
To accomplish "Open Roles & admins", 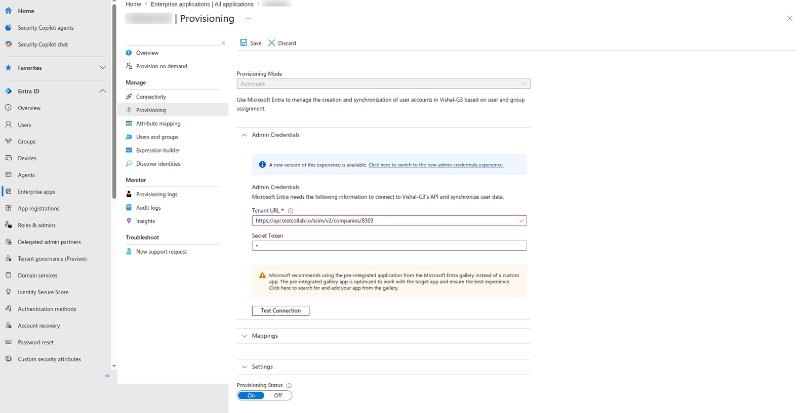I will coord(36,225).
